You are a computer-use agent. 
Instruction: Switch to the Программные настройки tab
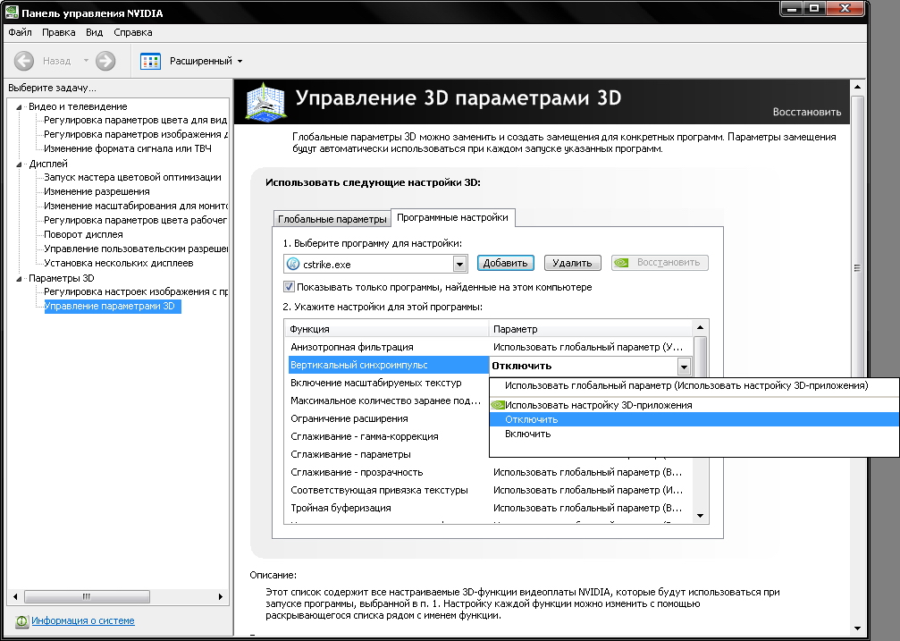(452, 217)
